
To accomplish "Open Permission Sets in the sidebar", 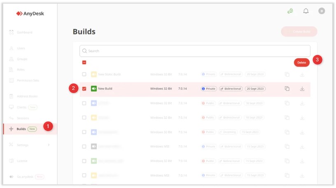I will click(x=28, y=80).
